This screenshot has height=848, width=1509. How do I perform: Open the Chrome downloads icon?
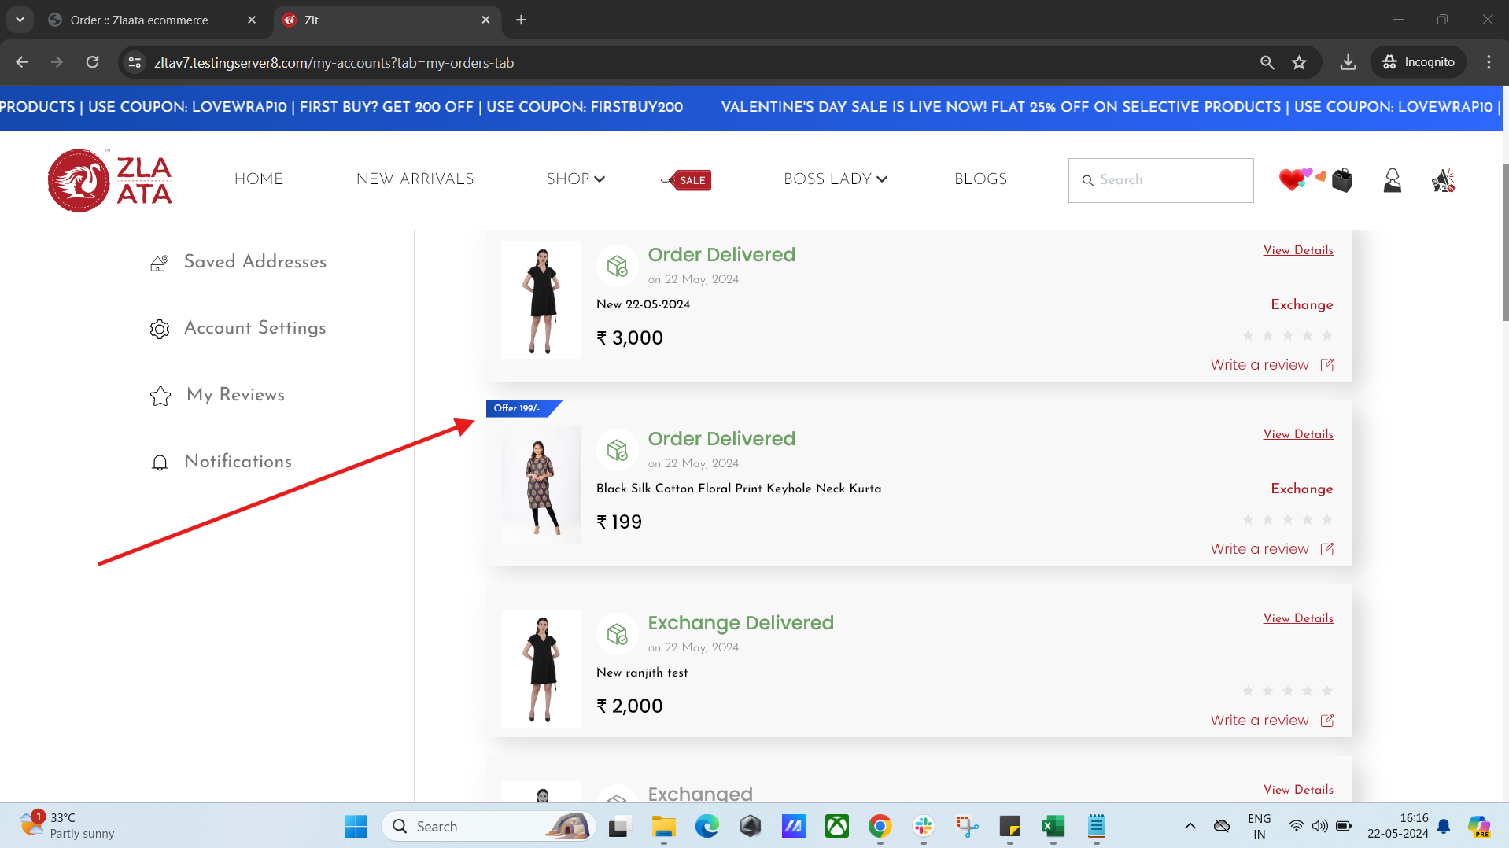click(x=1348, y=62)
